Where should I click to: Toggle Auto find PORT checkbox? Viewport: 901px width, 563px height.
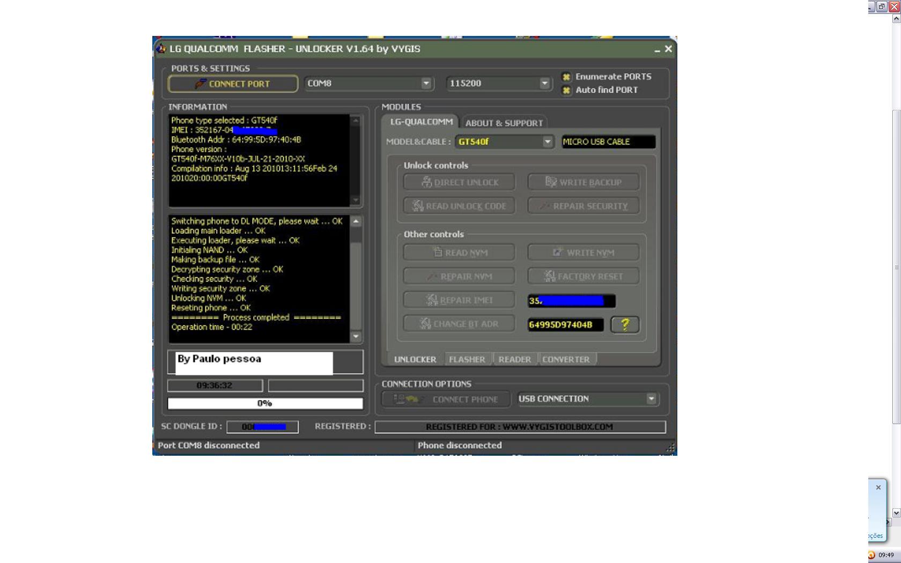tap(566, 90)
